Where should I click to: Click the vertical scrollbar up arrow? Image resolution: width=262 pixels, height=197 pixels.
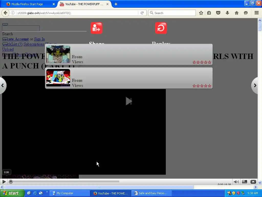click(x=260, y=21)
